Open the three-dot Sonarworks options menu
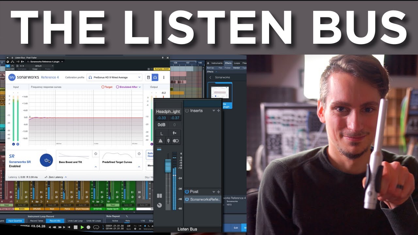Image resolution: width=418 pixels, height=235 pixels. tap(164, 77)
